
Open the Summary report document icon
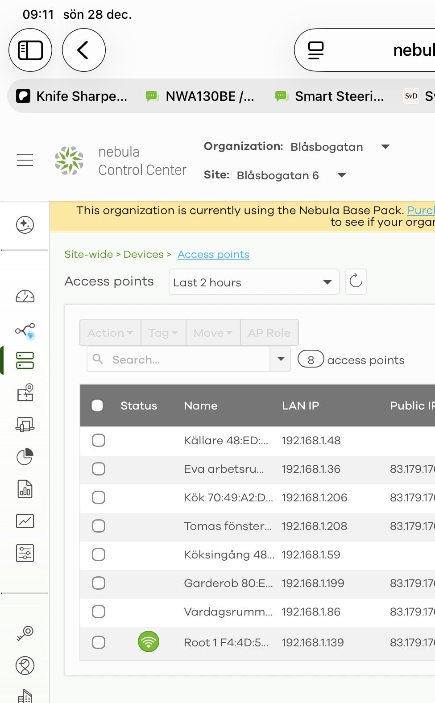click(25, 489)
